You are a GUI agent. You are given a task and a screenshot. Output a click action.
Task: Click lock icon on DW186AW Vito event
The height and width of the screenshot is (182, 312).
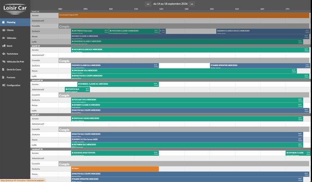coord(73,70)
